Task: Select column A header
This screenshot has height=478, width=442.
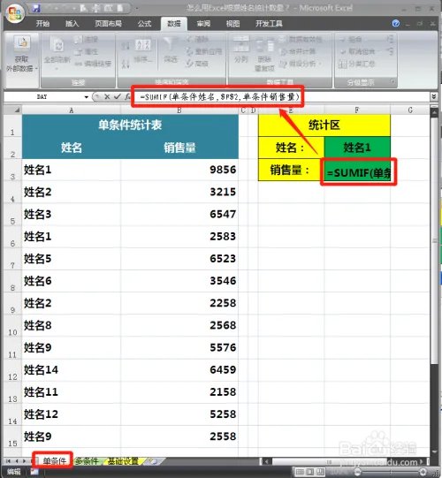Action: pyautogui.click(x=71, y=110)
